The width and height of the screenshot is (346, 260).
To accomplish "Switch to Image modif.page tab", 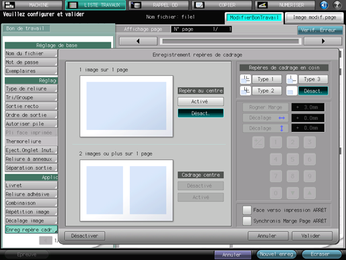I will pos(315,17).
